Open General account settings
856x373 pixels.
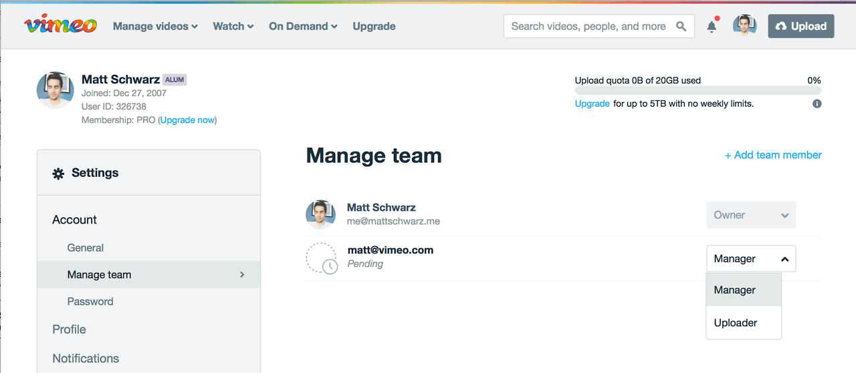[x=86, y=248]
